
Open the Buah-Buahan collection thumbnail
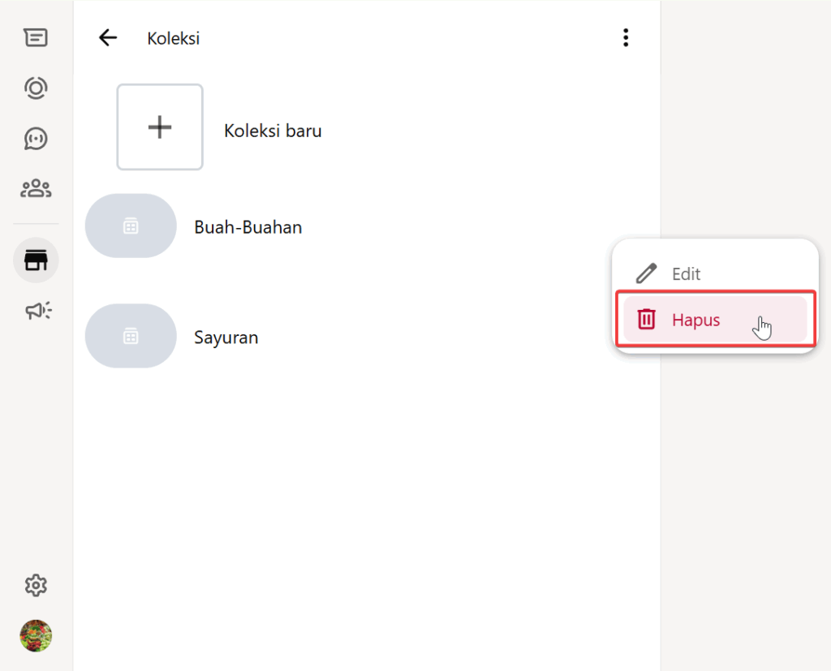point(131,226)
